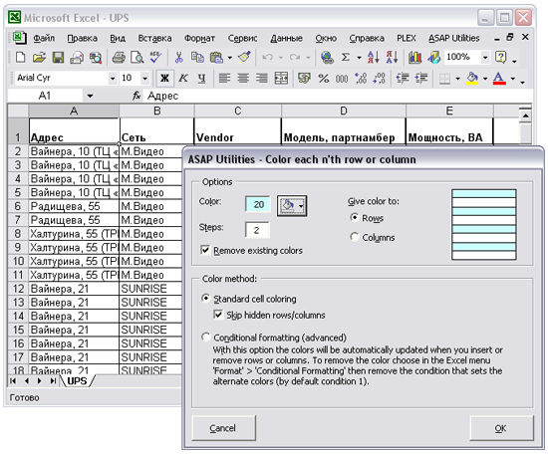Toggle Bold formatting button
548x454 pixels.
point(164,78)
